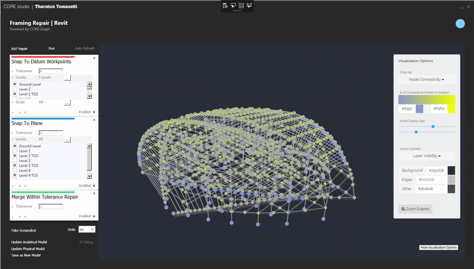Toggle Enabled radio for Snap To Plane
Viewport: 474px width, 269px height.
tap(94, 186)
